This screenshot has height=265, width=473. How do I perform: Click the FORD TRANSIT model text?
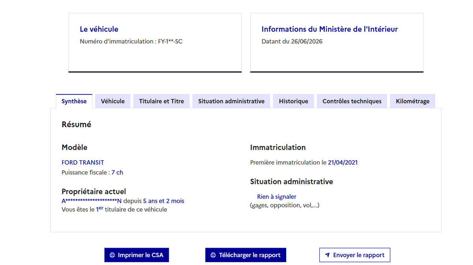(x=83, y=162)
